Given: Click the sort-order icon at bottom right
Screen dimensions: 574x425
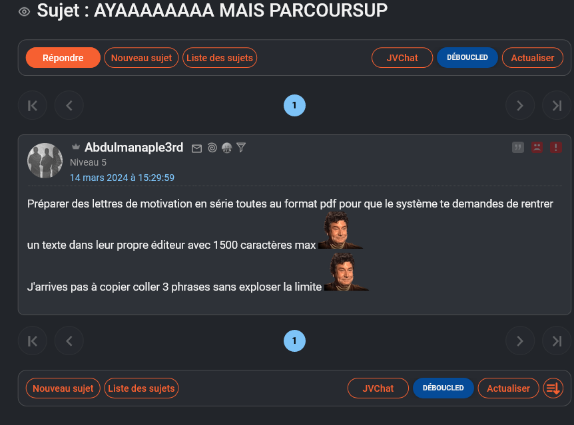Looking at the screenshot, I should click(553, 388).
